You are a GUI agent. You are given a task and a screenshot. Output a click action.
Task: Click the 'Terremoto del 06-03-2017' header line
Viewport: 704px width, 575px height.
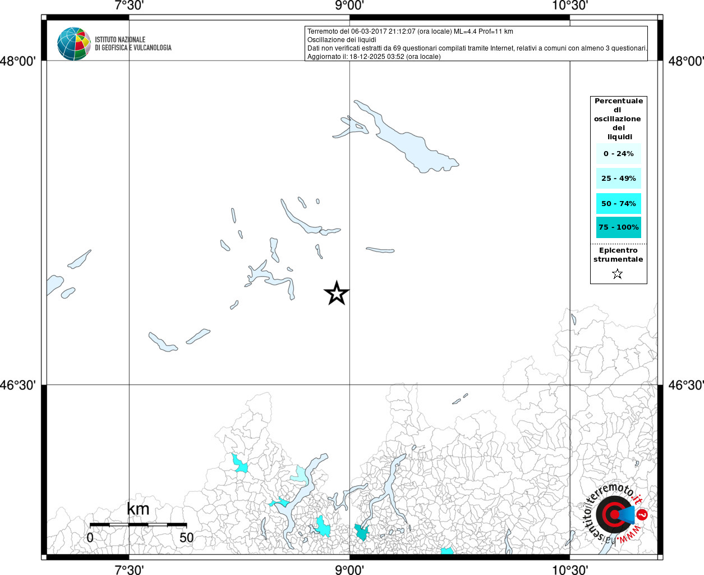click(x=410, y=31)
